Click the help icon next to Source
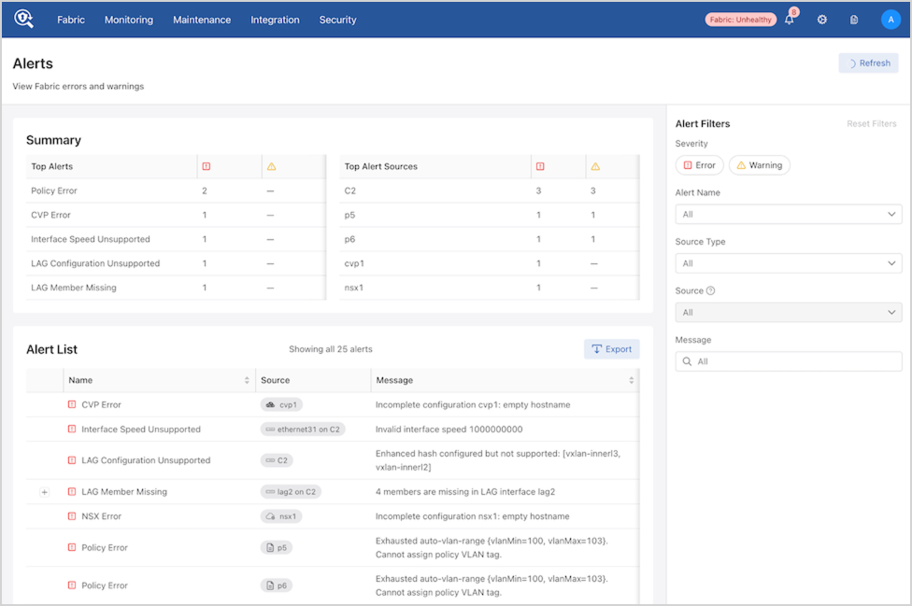This screenshot has width=912, height=606. click(x=711, y=291)
